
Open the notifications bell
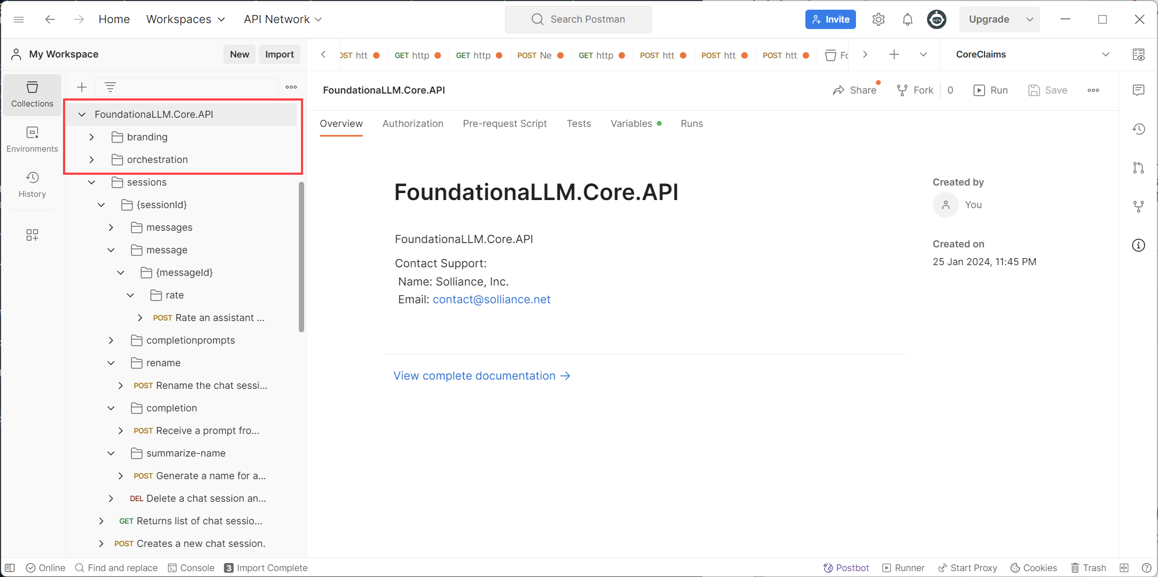click(907, 19)
